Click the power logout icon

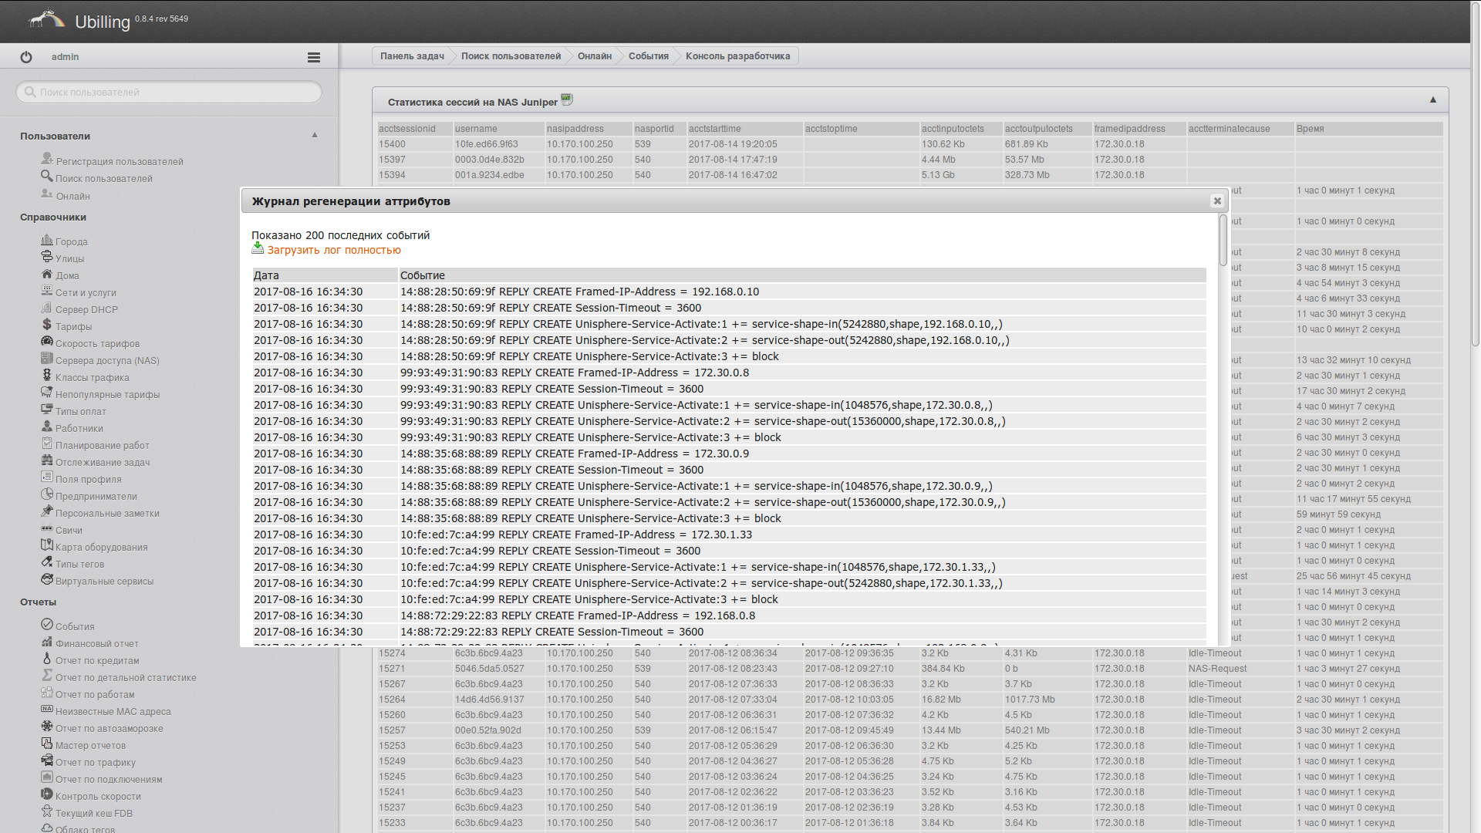click(x=26, y=57)
